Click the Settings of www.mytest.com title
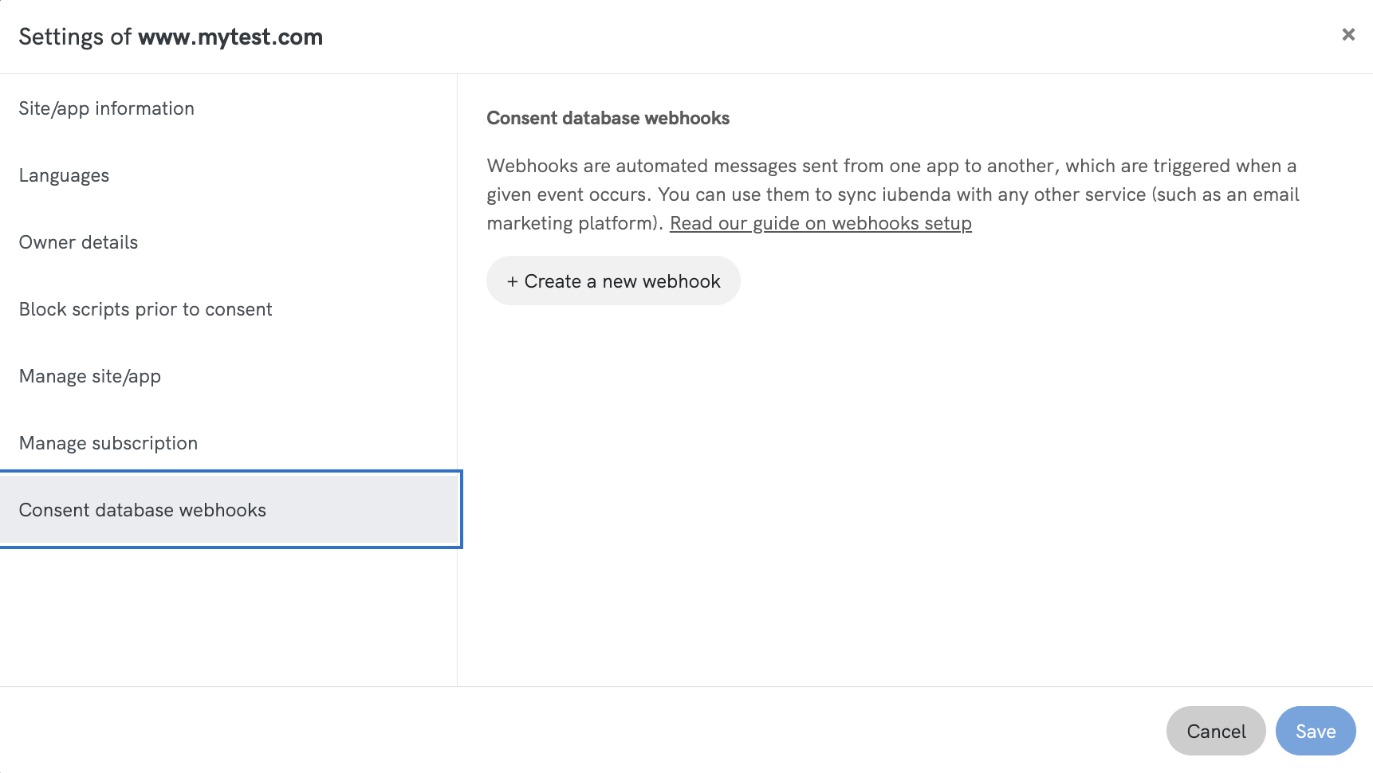Viewport: 1373px width, 773px height. point(171,37)
